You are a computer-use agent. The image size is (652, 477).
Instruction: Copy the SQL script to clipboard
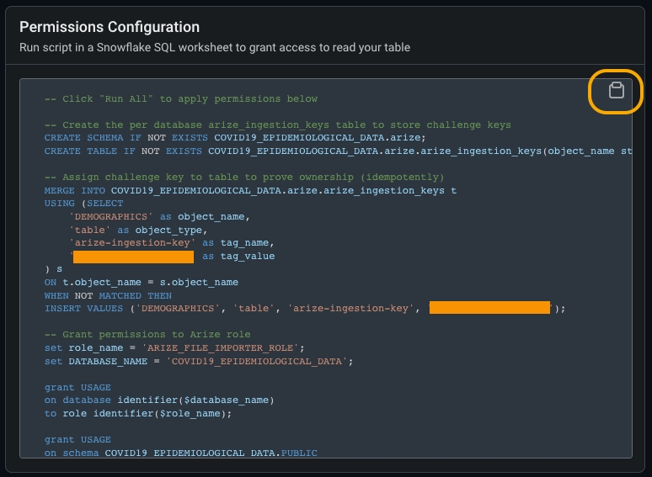[616, 91]
